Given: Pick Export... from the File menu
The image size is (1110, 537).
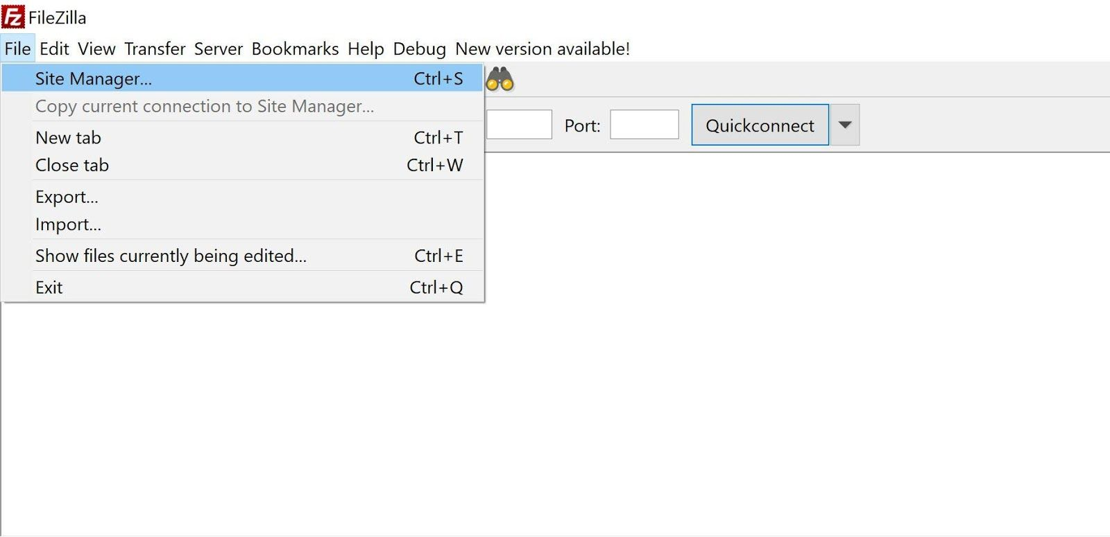Looking at the screenshot, I should [242, 197].
